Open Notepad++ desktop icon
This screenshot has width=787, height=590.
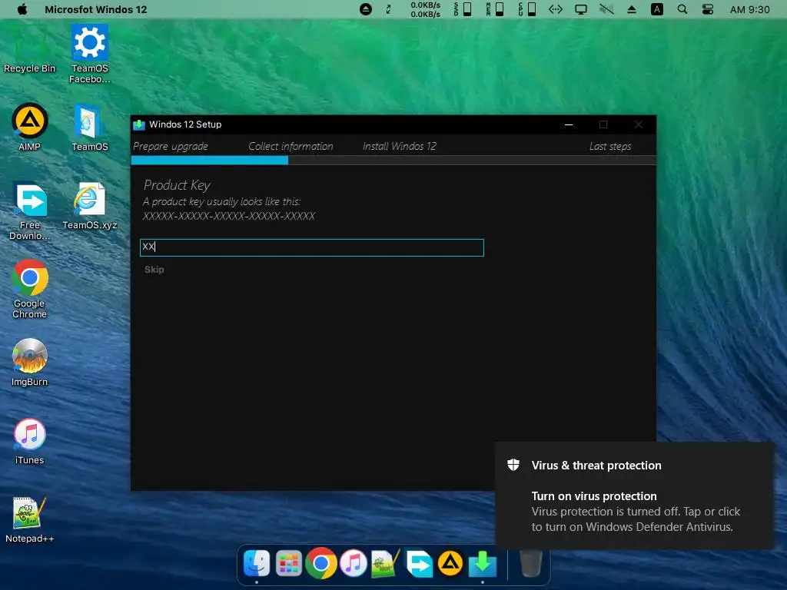[30, 520]
